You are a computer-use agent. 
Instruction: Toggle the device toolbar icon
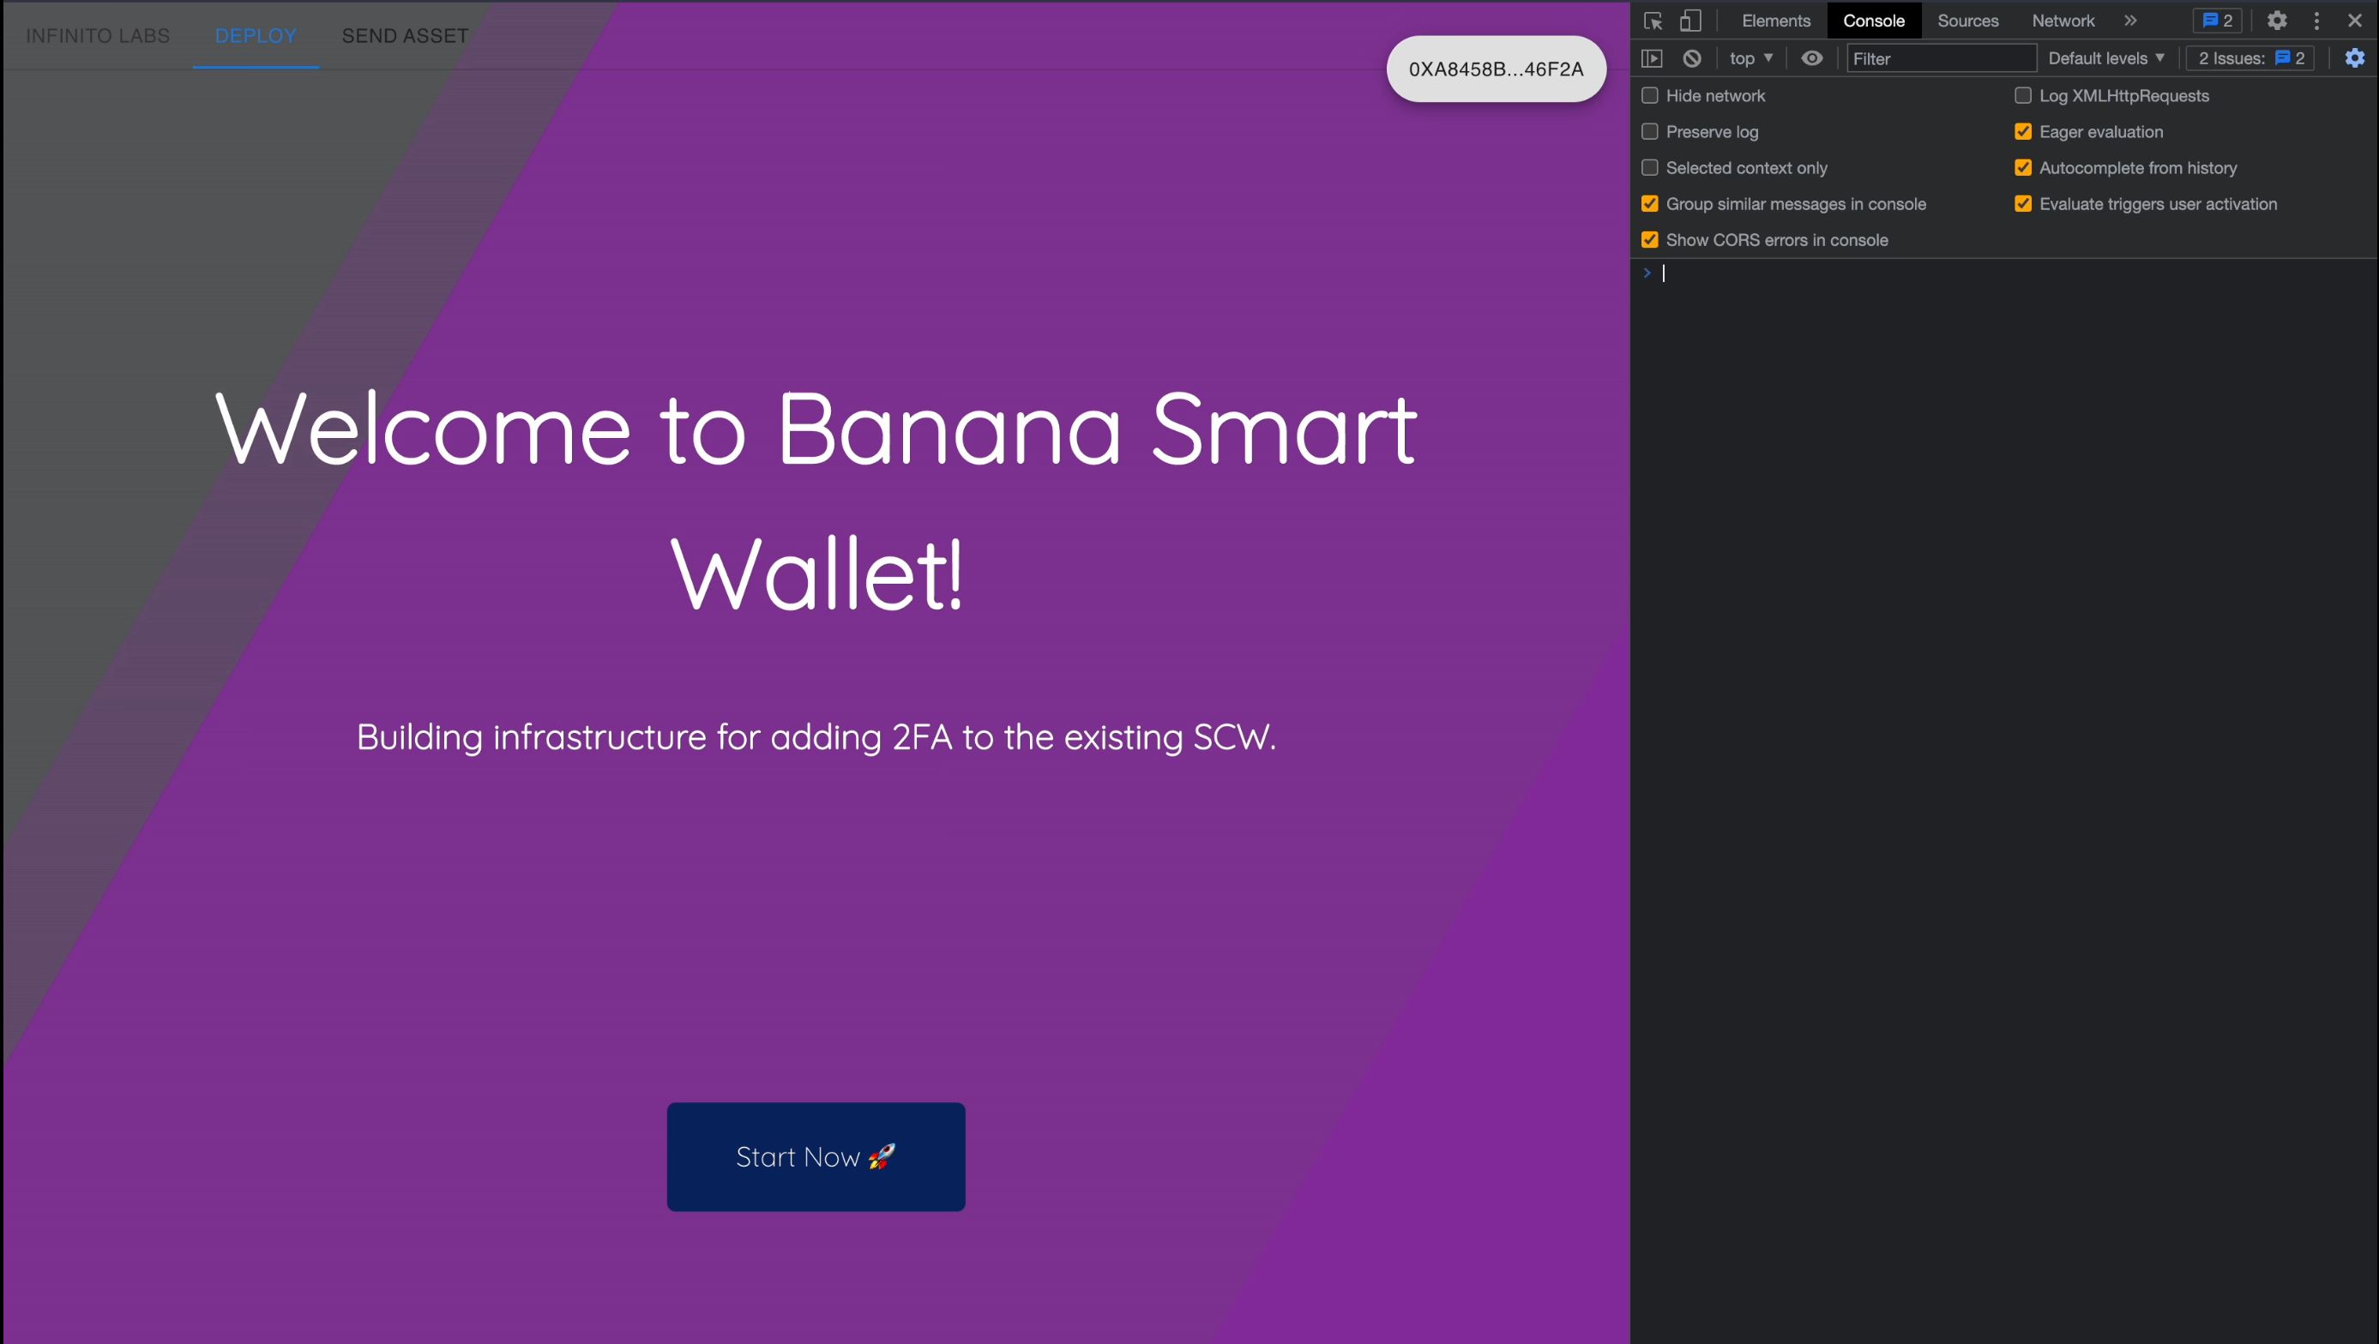point(1690,21)
